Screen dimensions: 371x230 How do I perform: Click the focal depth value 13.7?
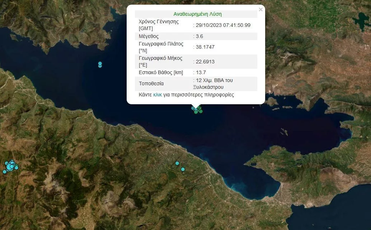point(201,72)
